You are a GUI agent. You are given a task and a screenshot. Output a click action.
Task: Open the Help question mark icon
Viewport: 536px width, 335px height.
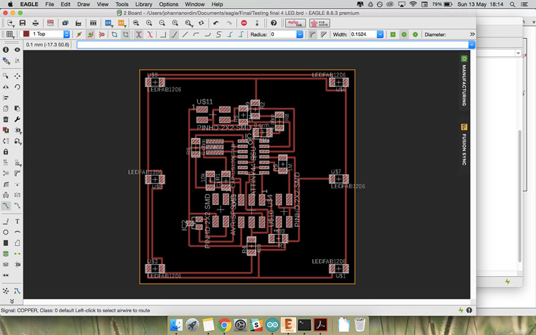pos(273,23)
